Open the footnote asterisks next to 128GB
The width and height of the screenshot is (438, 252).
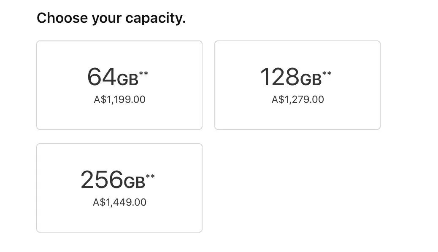327,74
